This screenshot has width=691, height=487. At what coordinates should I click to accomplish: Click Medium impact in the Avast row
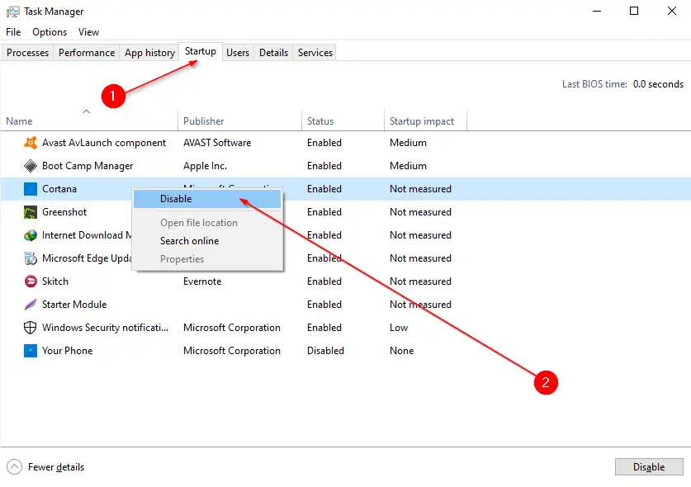408,143
